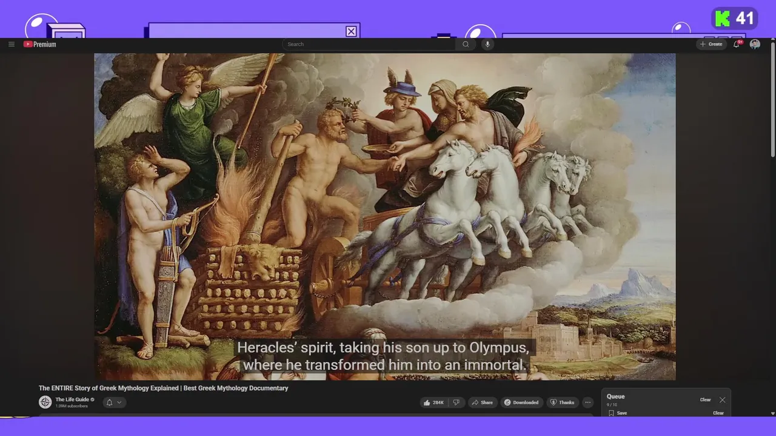
Task: Open The Life Guide channel avatar
Action: click(x=45, y=402)
